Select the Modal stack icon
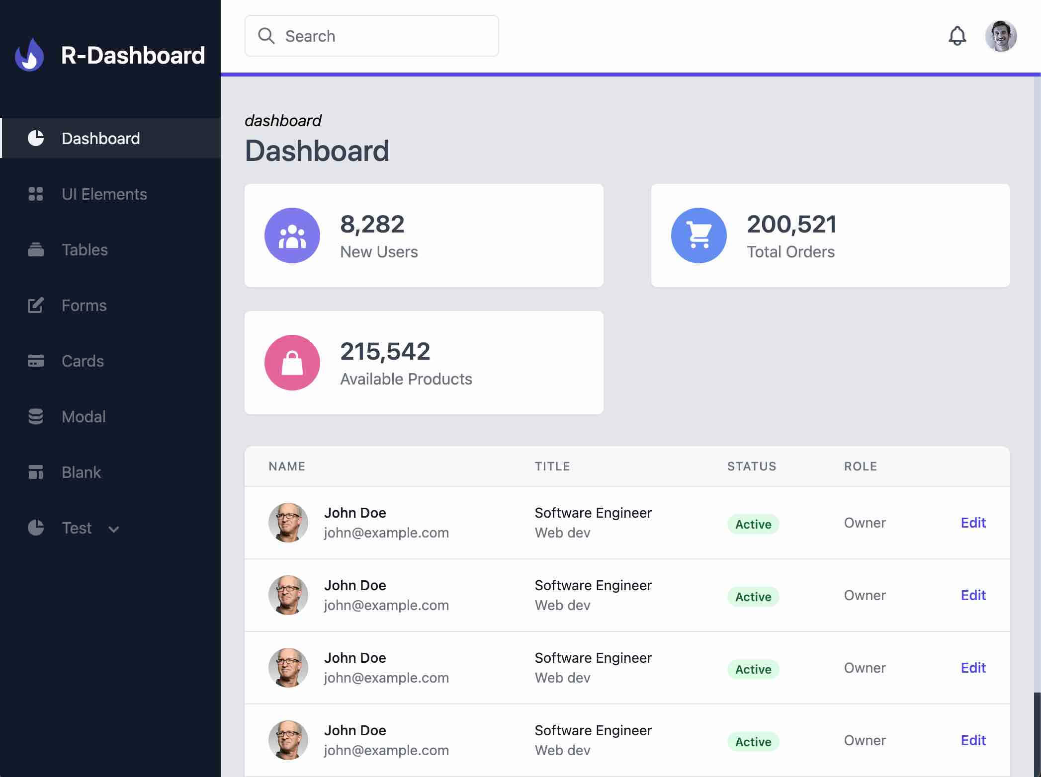The image size is (1041, 777). [x=35, y=417]
